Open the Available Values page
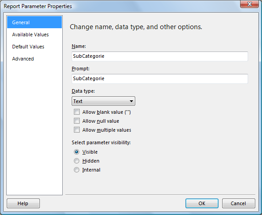This screenshot has width=262, height=215. click(30, 34)
